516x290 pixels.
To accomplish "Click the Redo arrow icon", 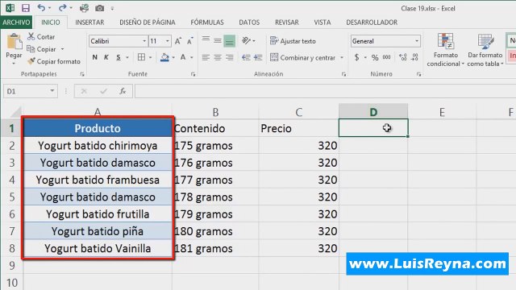I will [x=62, y=8].
